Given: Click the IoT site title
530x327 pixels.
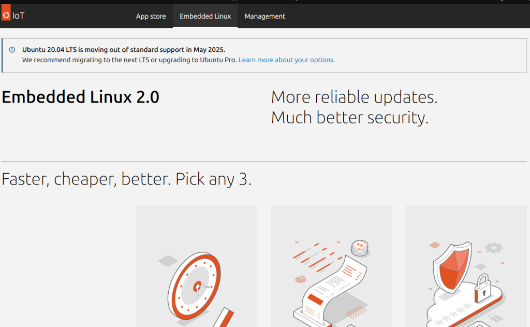Looking at the screenshot, I should tap(18, 16).
